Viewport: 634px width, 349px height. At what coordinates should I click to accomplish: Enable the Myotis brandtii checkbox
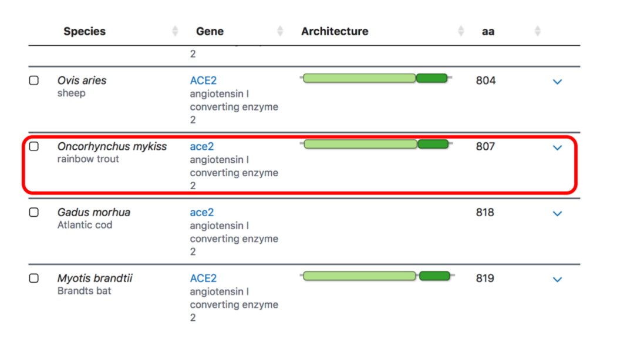34,278
